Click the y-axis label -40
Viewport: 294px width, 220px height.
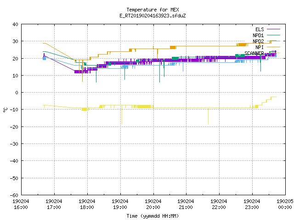tap(14, 161)
